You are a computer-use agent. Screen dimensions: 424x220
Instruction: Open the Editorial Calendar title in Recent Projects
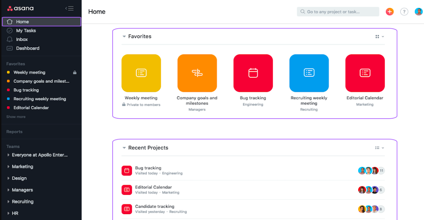point(153,187)
